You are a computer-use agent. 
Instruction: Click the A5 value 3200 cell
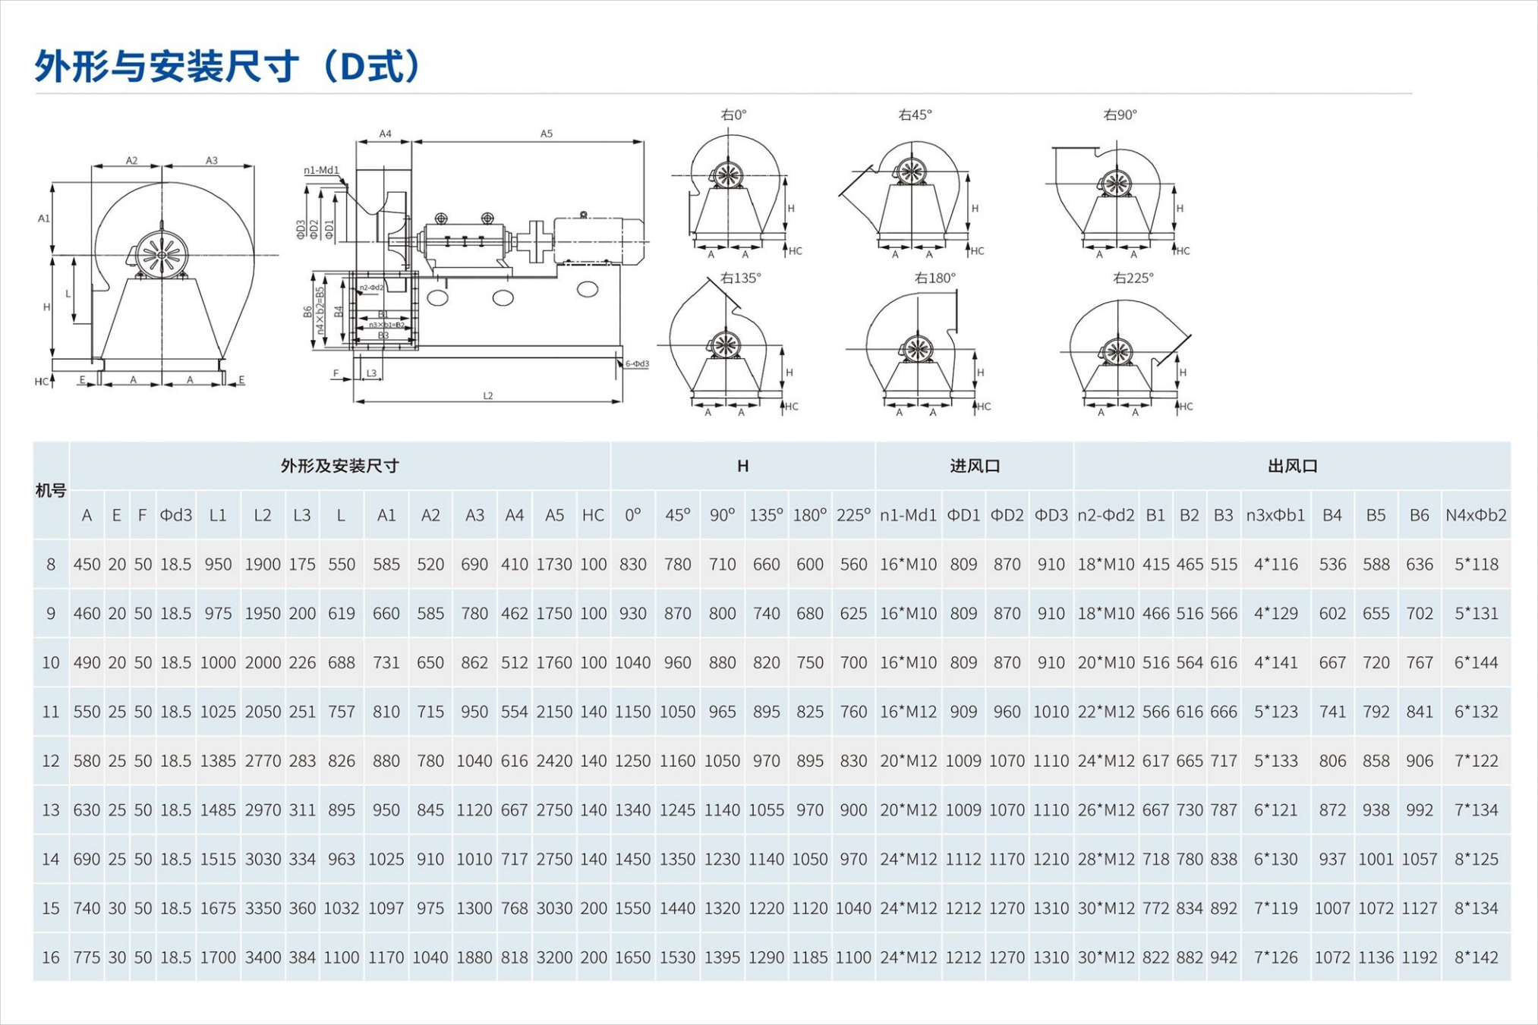tap(554, 957)
